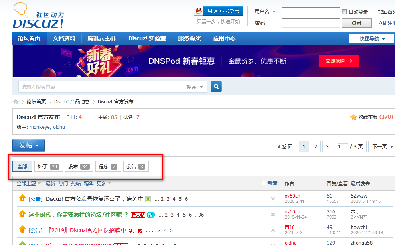Open 服务购买 nav tab
Screen dimensions: 395x245
(189, 38)
